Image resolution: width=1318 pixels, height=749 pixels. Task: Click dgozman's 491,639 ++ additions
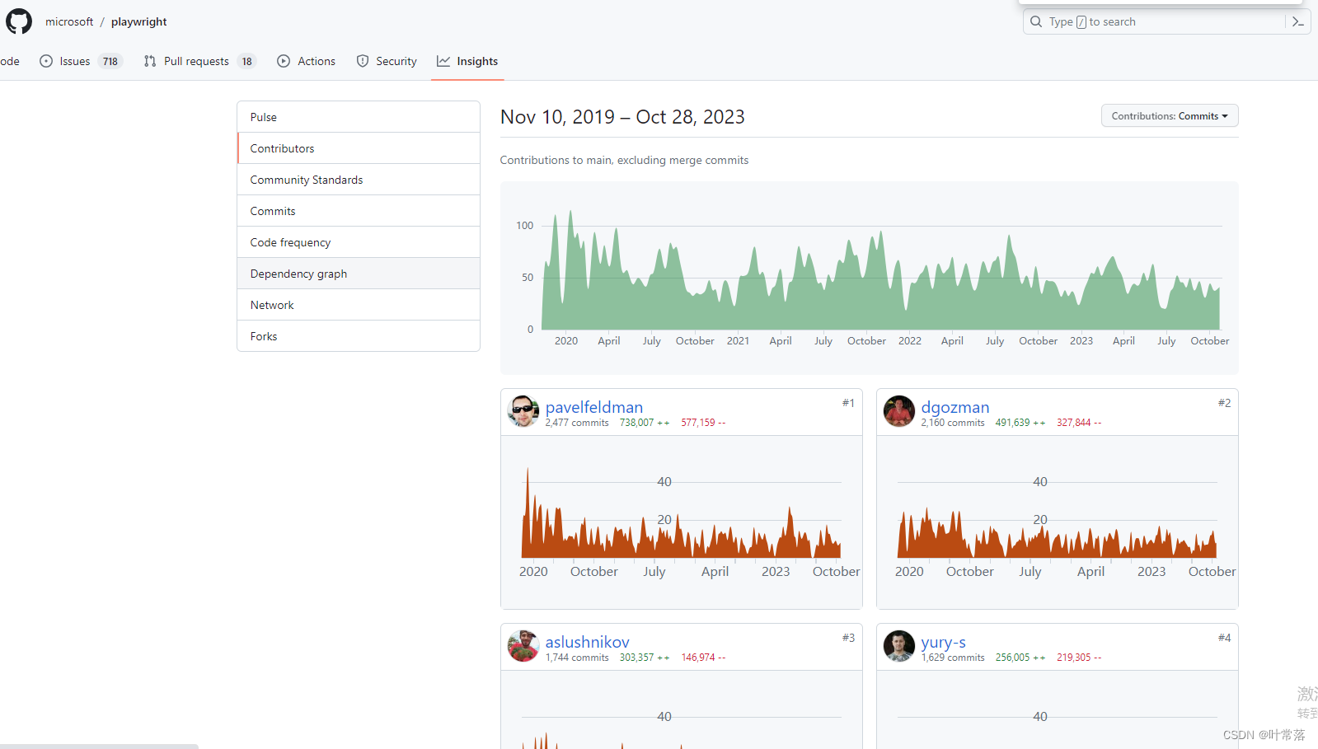point(1020,423)
